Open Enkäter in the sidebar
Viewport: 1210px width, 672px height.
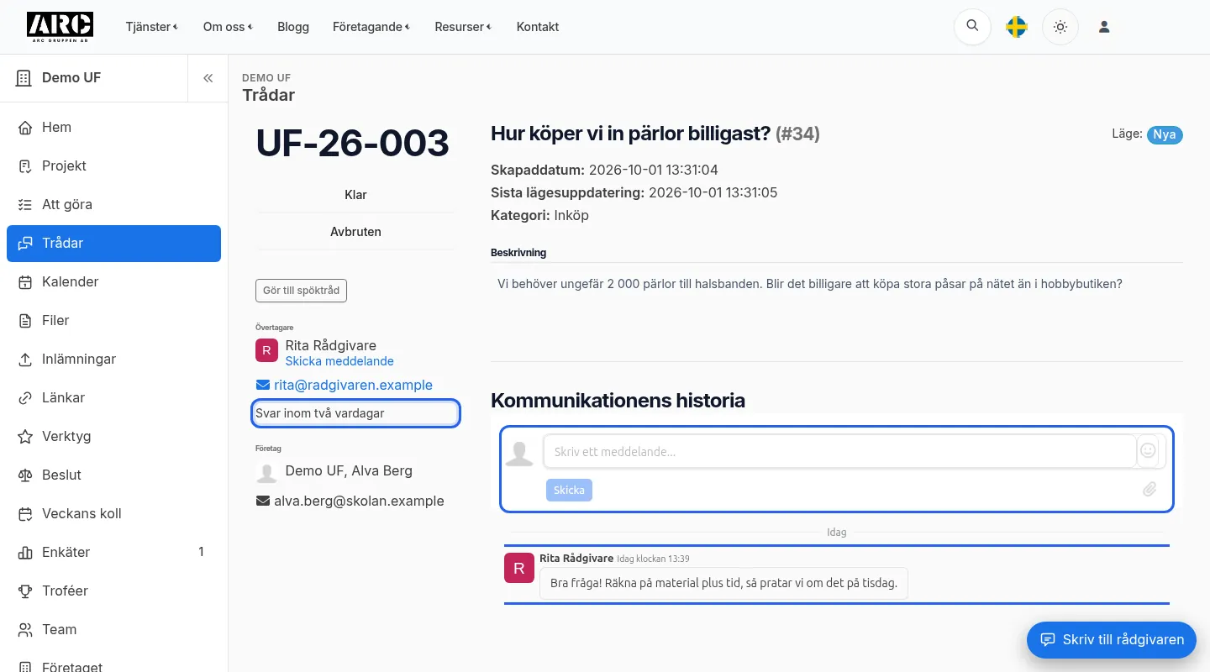[x=113, y=552]
